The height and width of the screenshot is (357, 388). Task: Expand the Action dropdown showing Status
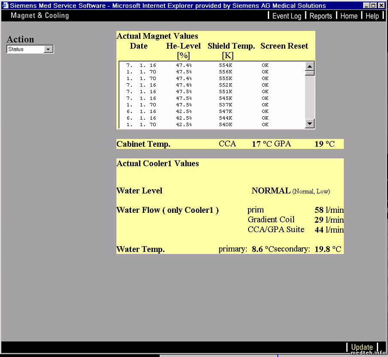[48, 49]
